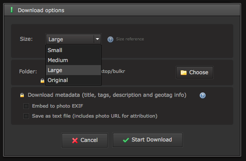The height and width of the screenshot is (161, 246).
Task: Open the Size reference link
Action: (130, 39)
